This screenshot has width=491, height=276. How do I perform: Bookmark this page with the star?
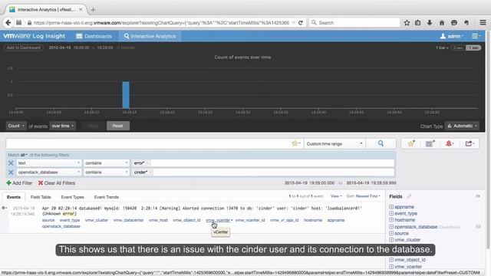407,22
